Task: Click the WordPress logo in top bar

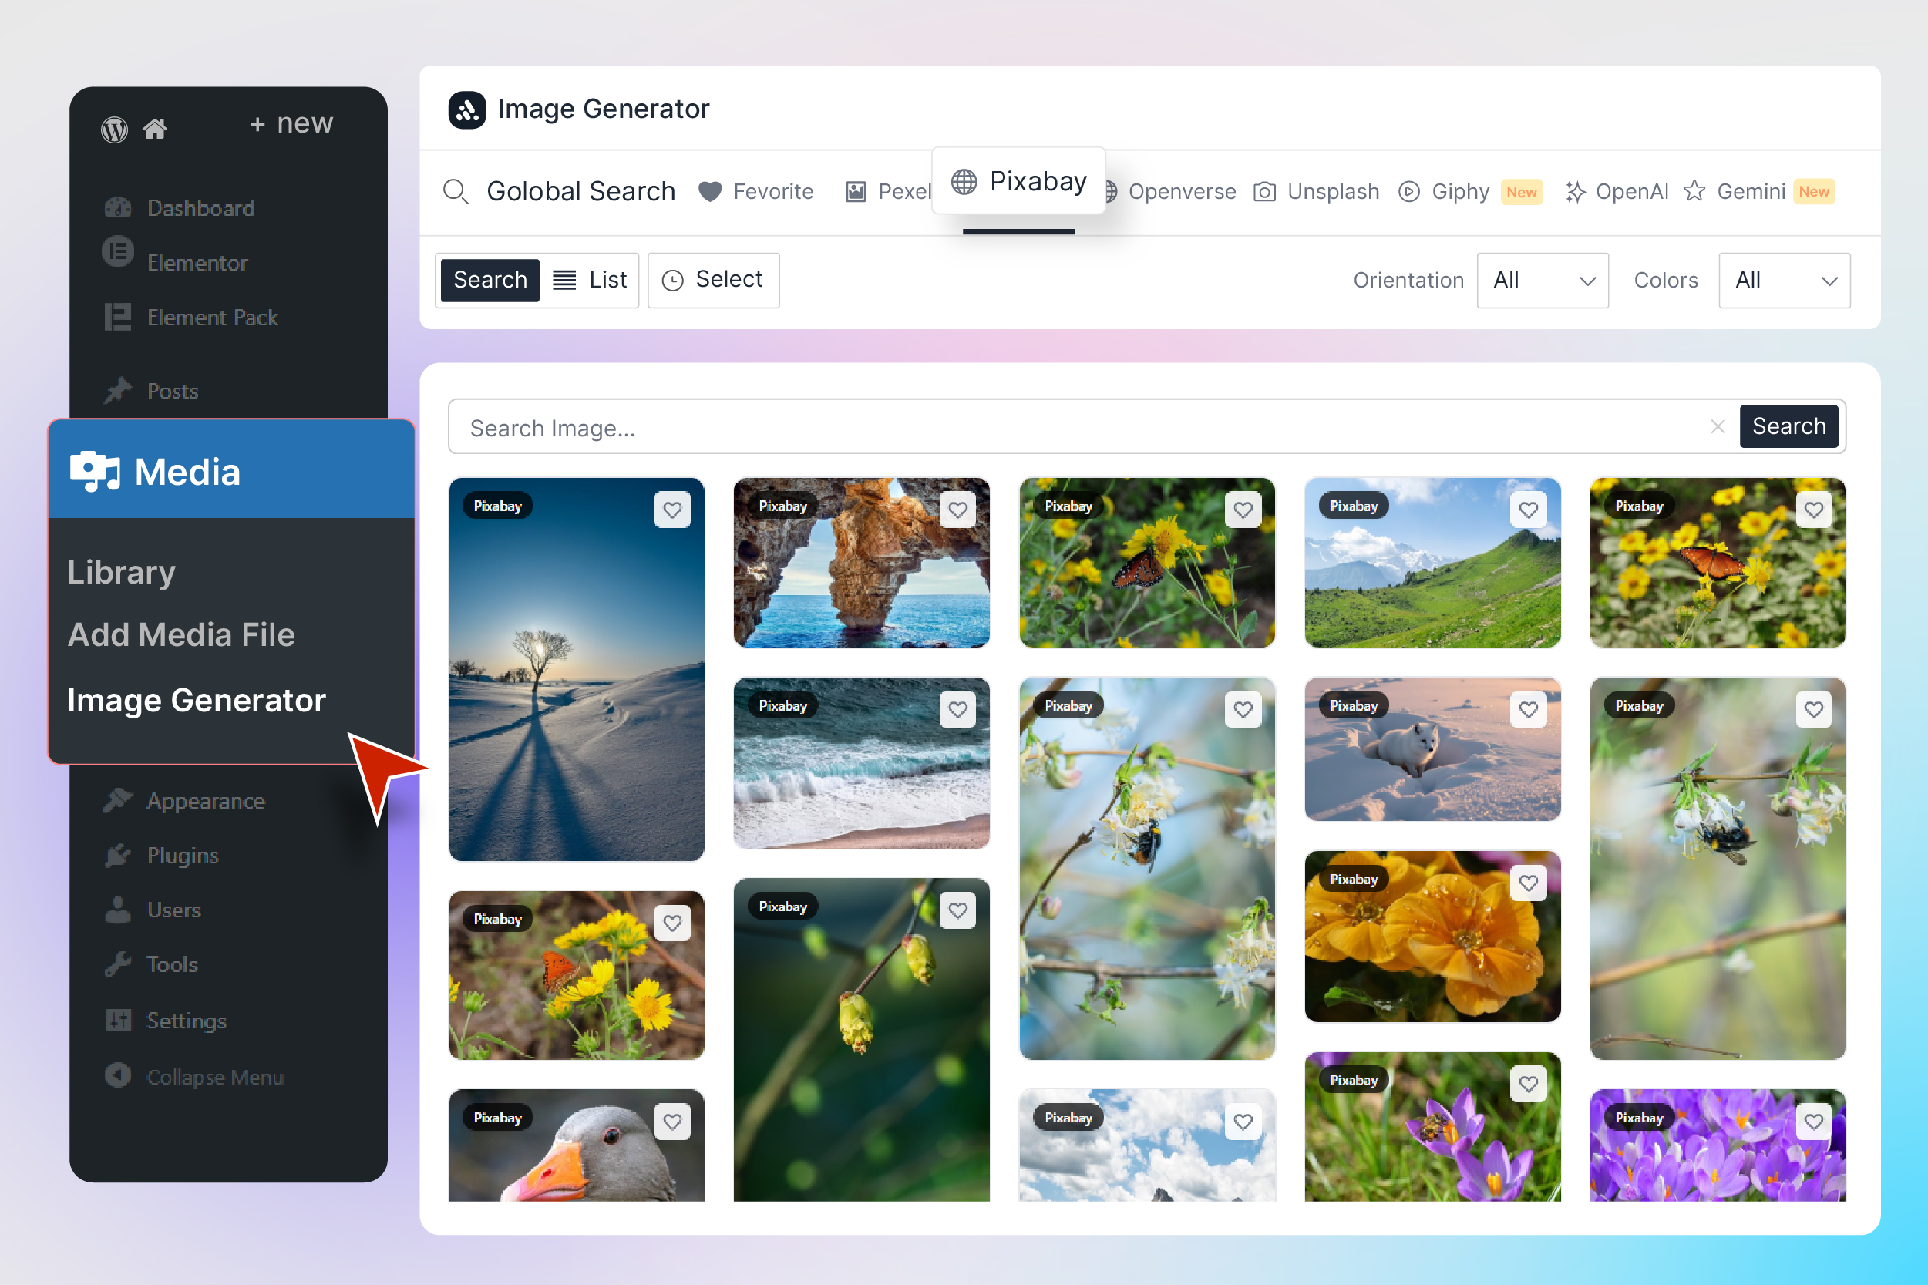Action: pyautogui.click(x=114, y=129)
